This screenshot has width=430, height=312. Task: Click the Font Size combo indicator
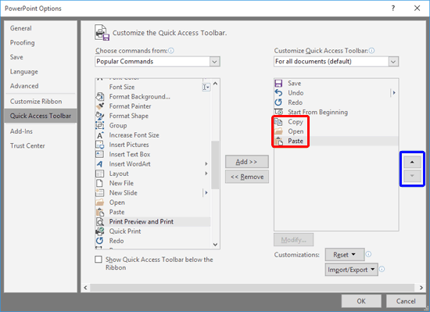click(206, 87)
